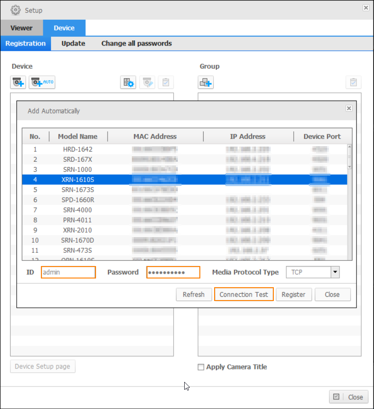Select the SRN-1673S device row
Viewport: 374px width, 409px height.
point(185,190)
